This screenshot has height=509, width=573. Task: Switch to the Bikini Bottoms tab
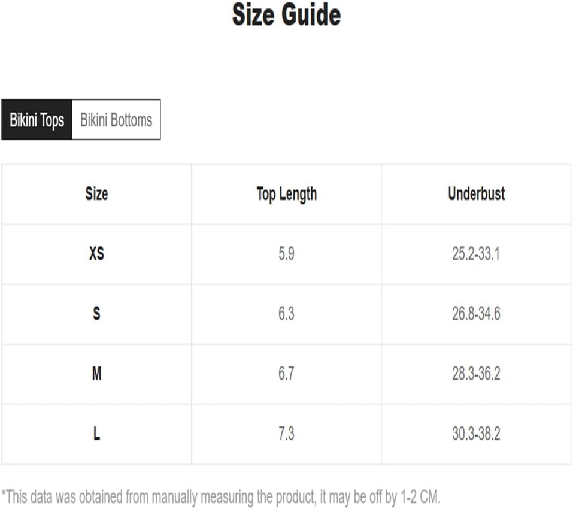coord(116,120)
